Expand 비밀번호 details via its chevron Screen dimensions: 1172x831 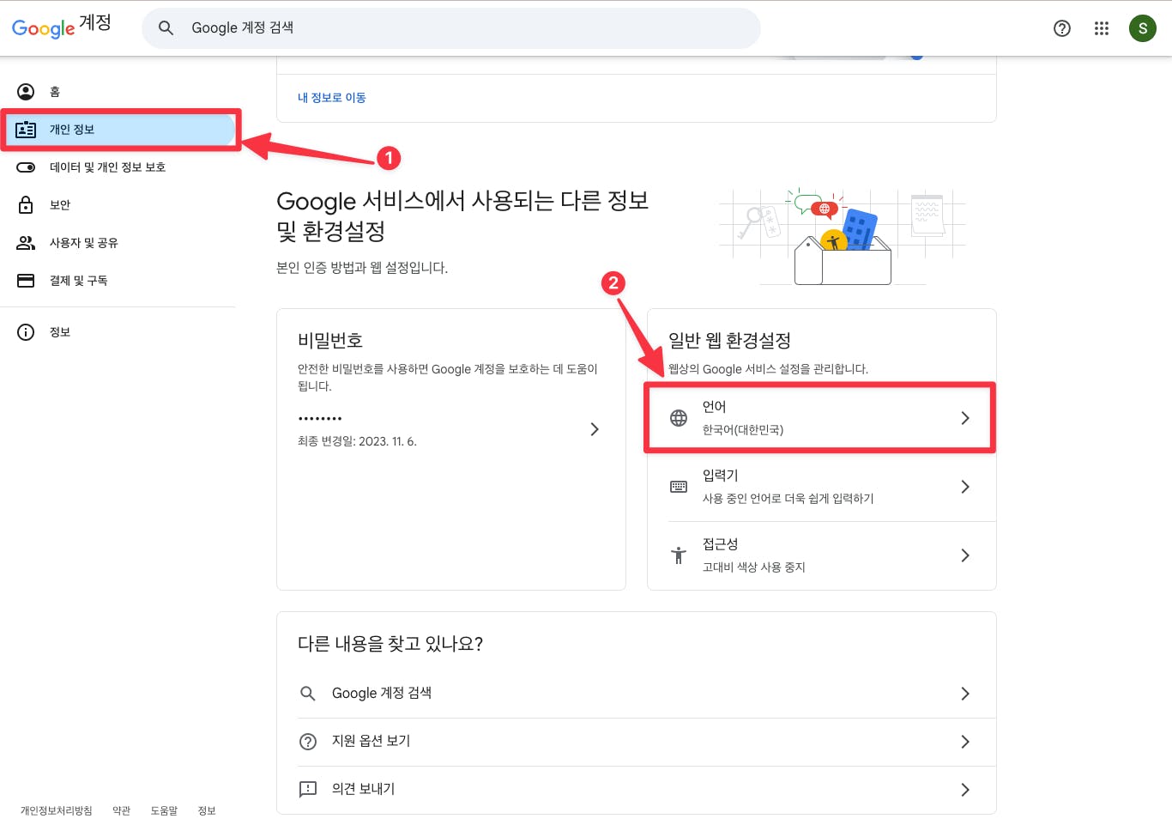[x=595, y=429]
